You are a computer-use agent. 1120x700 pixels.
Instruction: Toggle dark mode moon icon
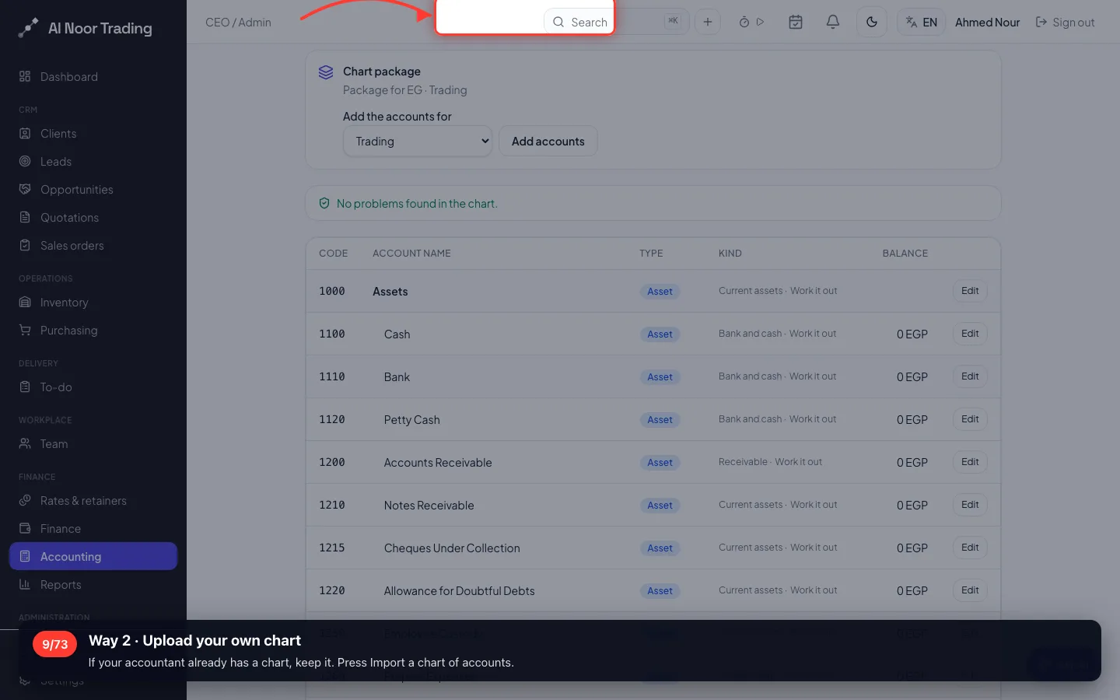[x=871, y=22]
